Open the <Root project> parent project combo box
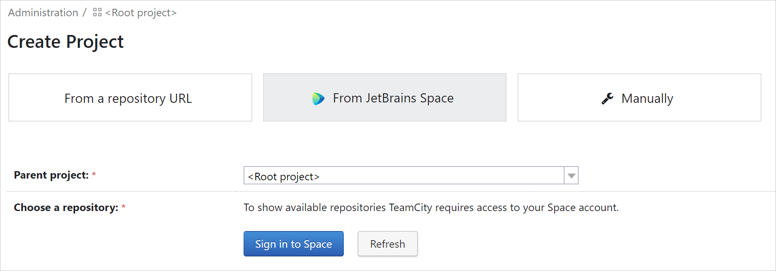Image resolution: width=776 pixels, height=271 pixels. click(x=404, y=176)
